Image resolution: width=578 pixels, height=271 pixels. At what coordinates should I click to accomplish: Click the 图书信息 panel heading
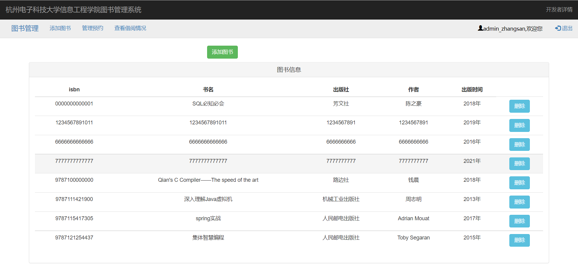[x=289, y=70]
